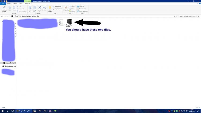This screenshot has height=113, width=201.
Task: Click Edit in the Open group
Action: tap(72, 9)
